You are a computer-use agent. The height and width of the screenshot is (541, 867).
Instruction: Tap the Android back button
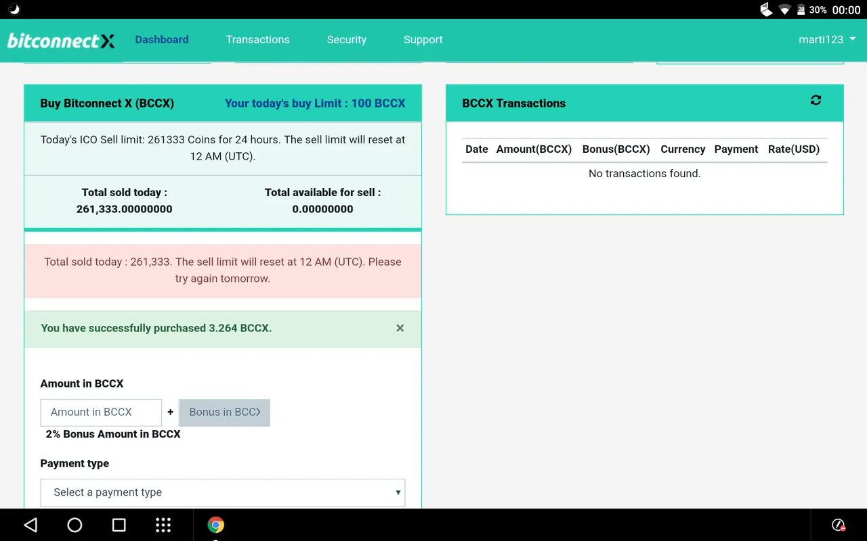(30, 525)
